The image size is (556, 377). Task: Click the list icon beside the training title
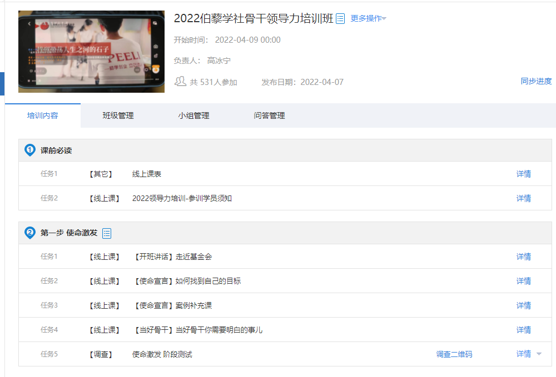point(340,19)
